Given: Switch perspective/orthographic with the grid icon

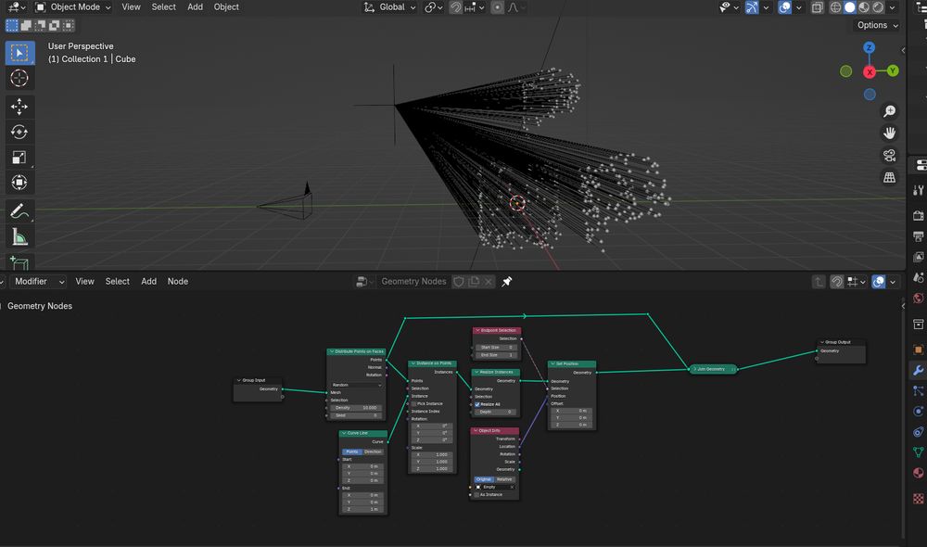Looking at the screenshot, I should pos(889,177).
